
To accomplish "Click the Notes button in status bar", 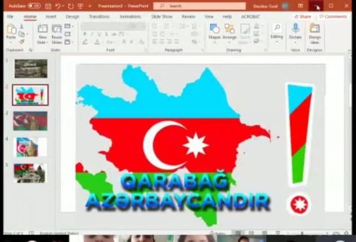I will [x=217, y=233].
